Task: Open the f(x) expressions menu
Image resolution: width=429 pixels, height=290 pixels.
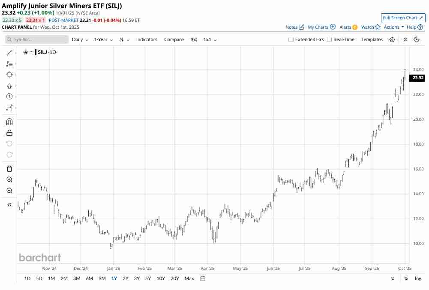Action: pos(194,40)
